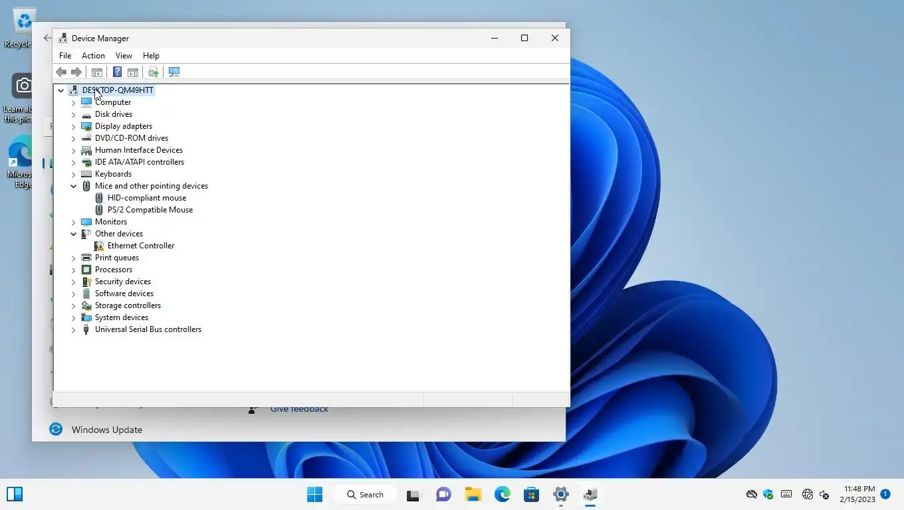Expand IDE ATA/ATAPI controllers category
The width and height of the screenshot is (904, 510).
click(73, 163)
